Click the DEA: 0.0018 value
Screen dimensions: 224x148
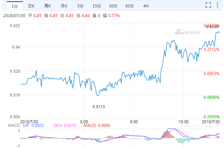(65, 126)
